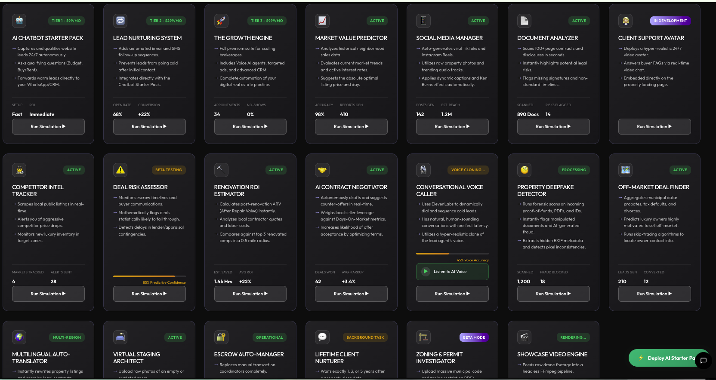Run Simulation for Social Media Manager
Viewport: 716px width, 380px height.
pos(452,127)
